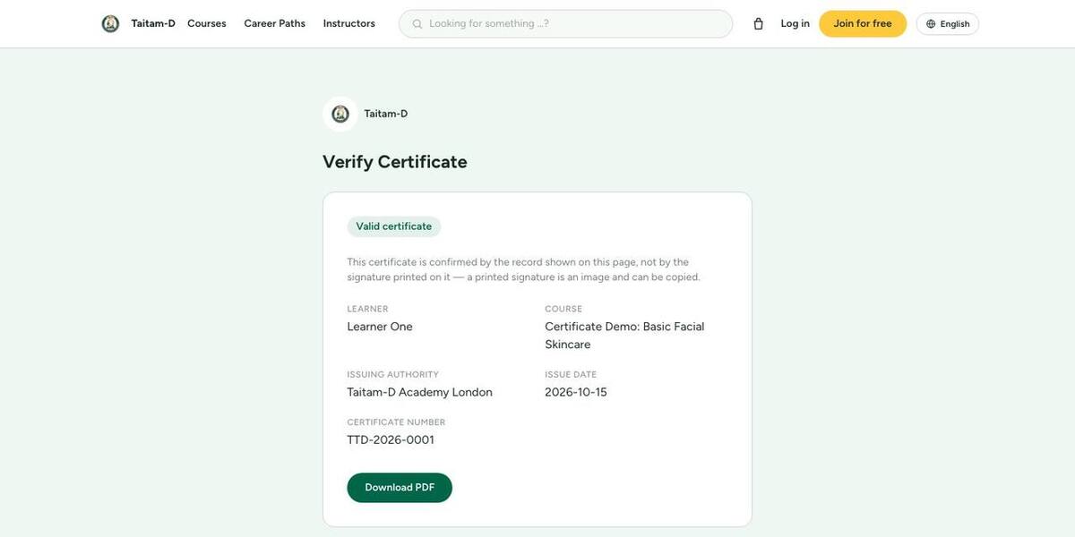1075x537 pixels.
Task: Click the Taitam-D text beside the avatar
Action: [x=386, y=114]
